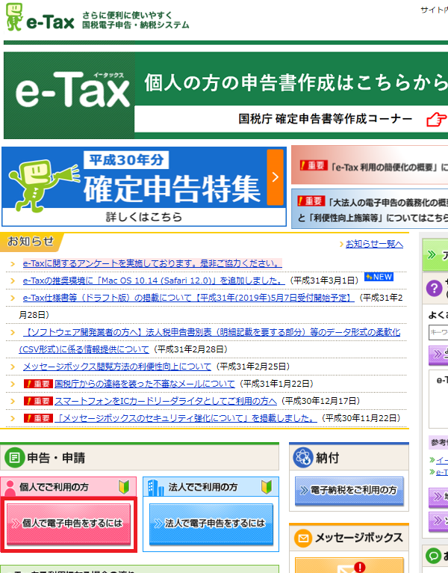Viewport: 448px width, 573px height.
Task: Click the 重要 badge beside 不審なメール notice
Action: point(38,384)
